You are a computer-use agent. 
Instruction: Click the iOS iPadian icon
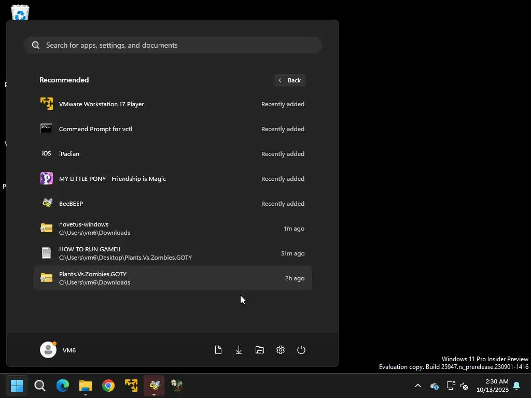[x=46, y=153]
